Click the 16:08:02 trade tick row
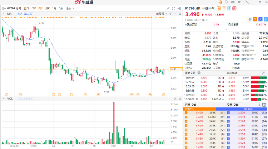 [204, 99]
